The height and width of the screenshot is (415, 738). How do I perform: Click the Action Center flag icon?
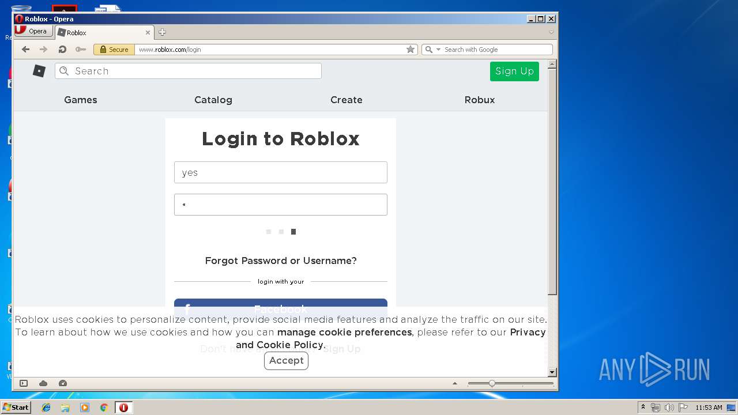point(683,408)
